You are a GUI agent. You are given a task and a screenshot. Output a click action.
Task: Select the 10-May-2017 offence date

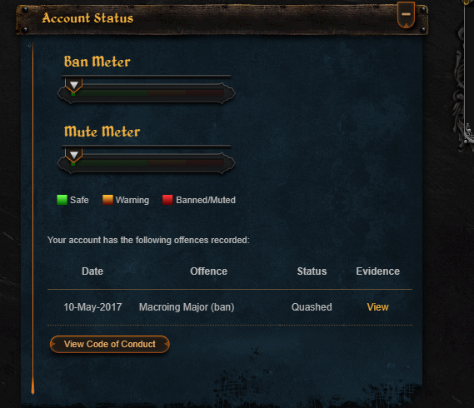pos(92,307)
